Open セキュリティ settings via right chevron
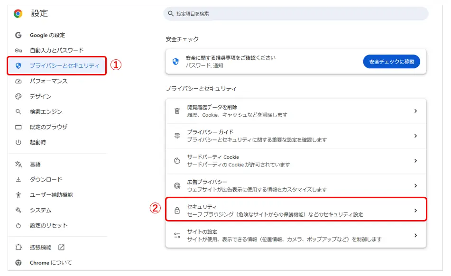 (x=415, y=211)
